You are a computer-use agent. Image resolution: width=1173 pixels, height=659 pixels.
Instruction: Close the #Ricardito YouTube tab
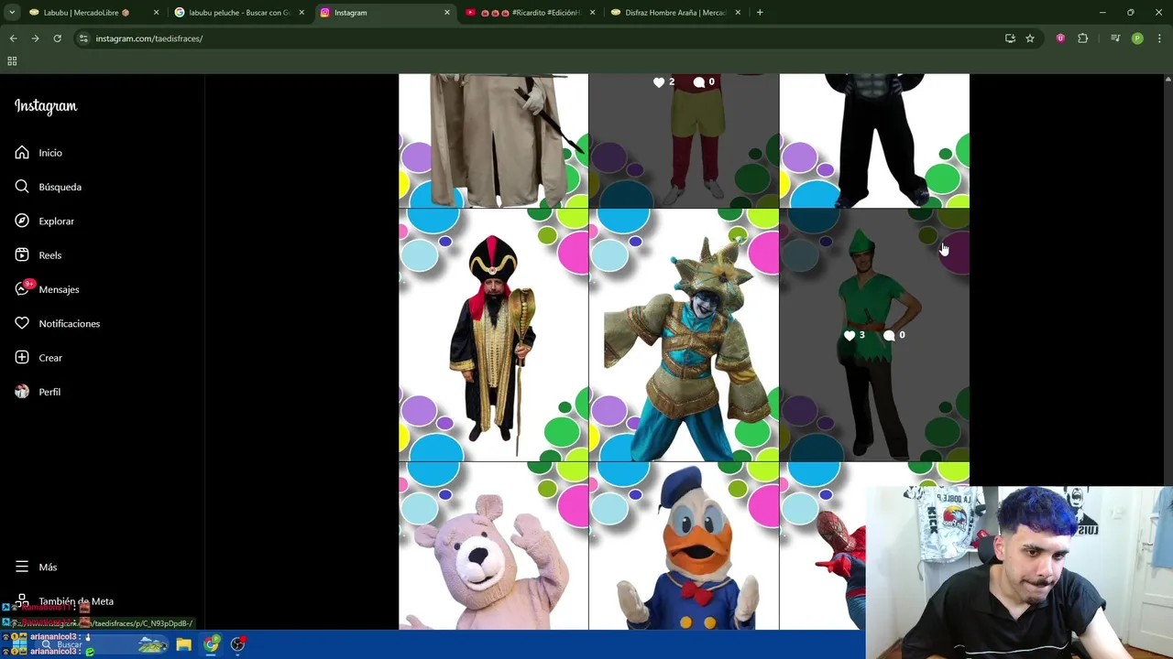(x=592, y=13)
